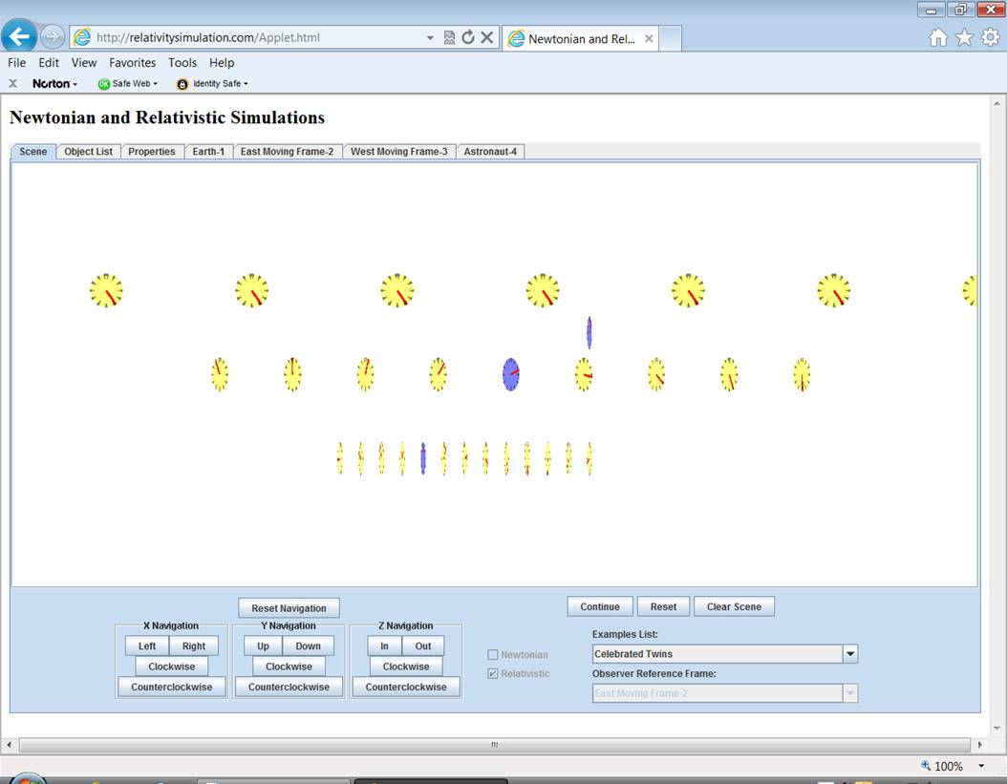The height and width of the screenshot is (784, 1007).
Task: Click the Reset Navigation button
Action: click(x=289, y=608)
